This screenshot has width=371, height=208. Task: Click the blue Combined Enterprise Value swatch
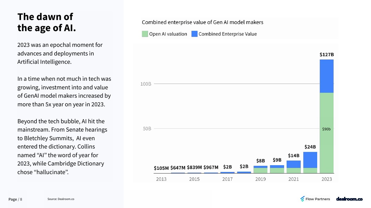(x=194, y=34)
